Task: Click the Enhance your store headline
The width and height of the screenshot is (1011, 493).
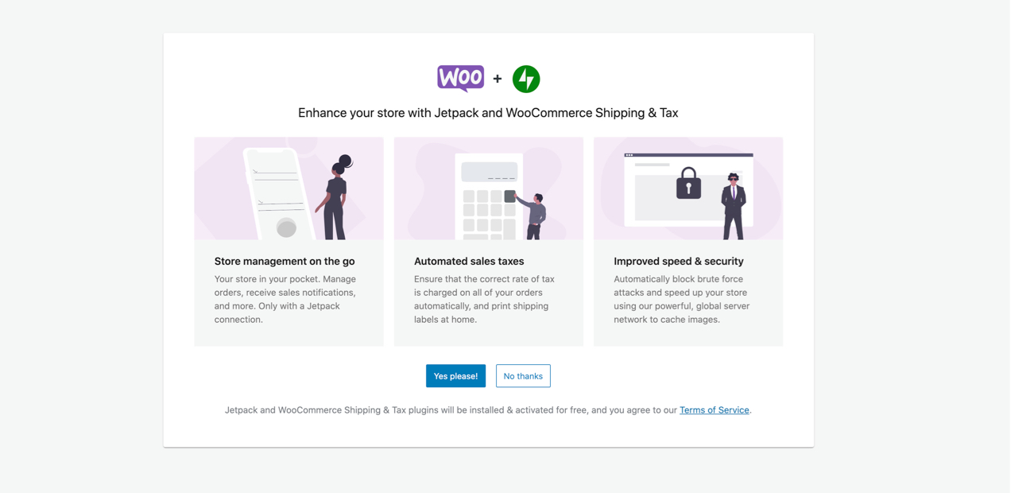Action: click(488, 113)
